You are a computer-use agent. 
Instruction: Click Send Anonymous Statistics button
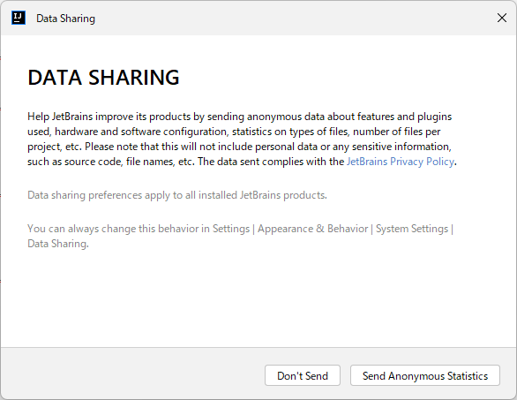pos(425,375)
